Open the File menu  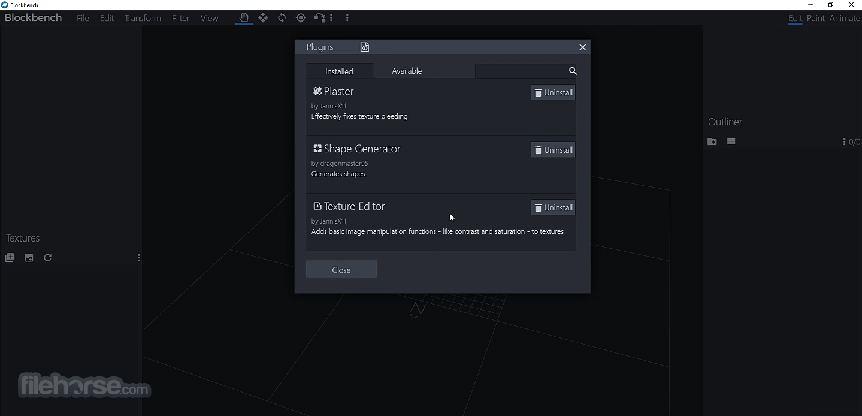click(x=83, y=18)
